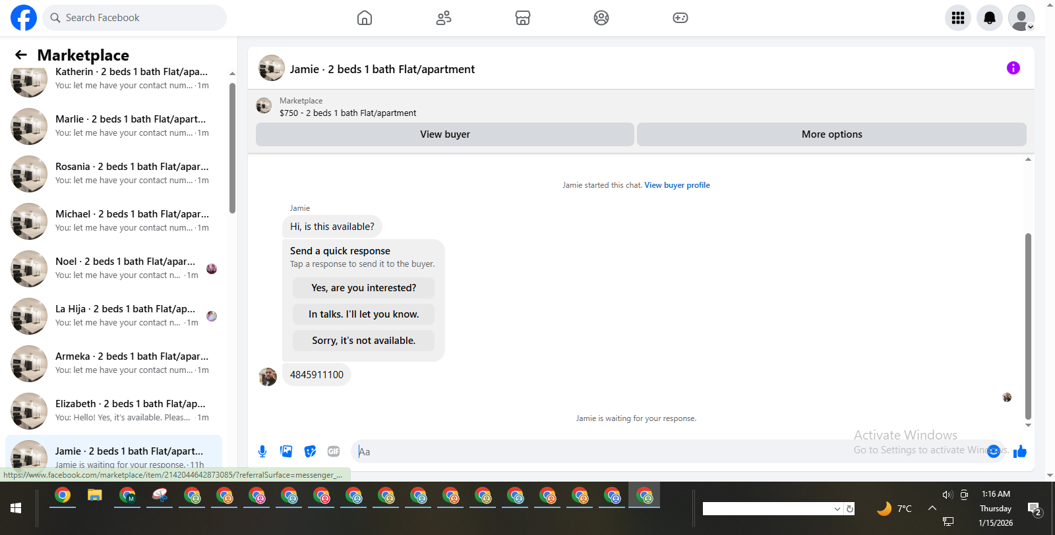Click Jamie's avatar in the chat header
Viewport: 1055px width, 535px height.
pyautogui.click(x=272, y=68)
